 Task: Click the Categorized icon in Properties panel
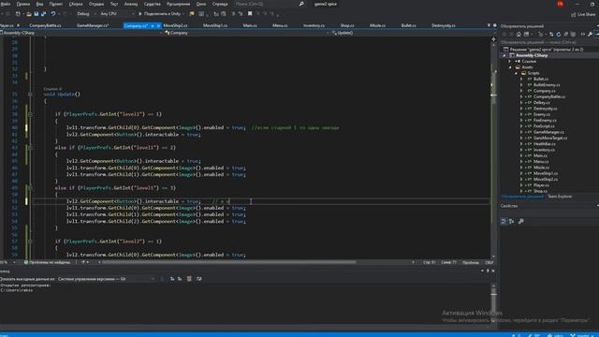click(504, 221)
